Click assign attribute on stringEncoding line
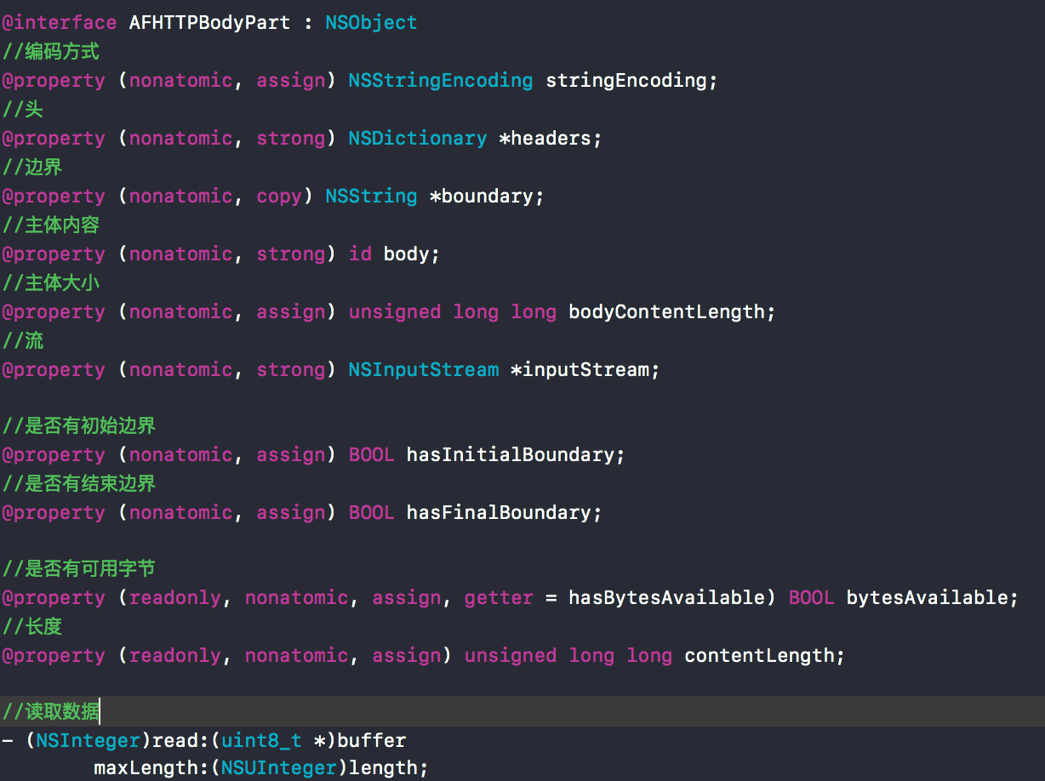 pos(291,80)
